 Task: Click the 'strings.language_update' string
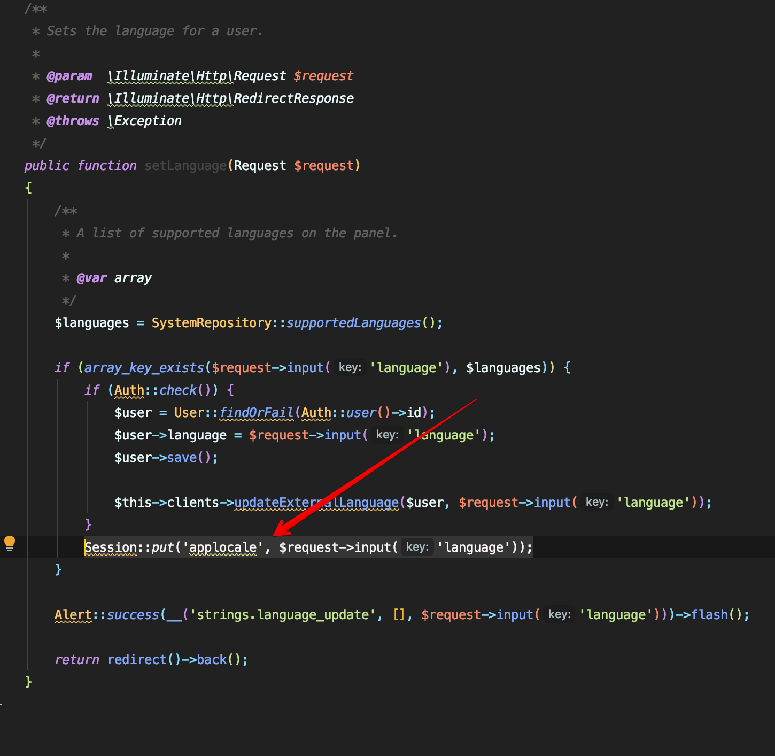[282, 615]
